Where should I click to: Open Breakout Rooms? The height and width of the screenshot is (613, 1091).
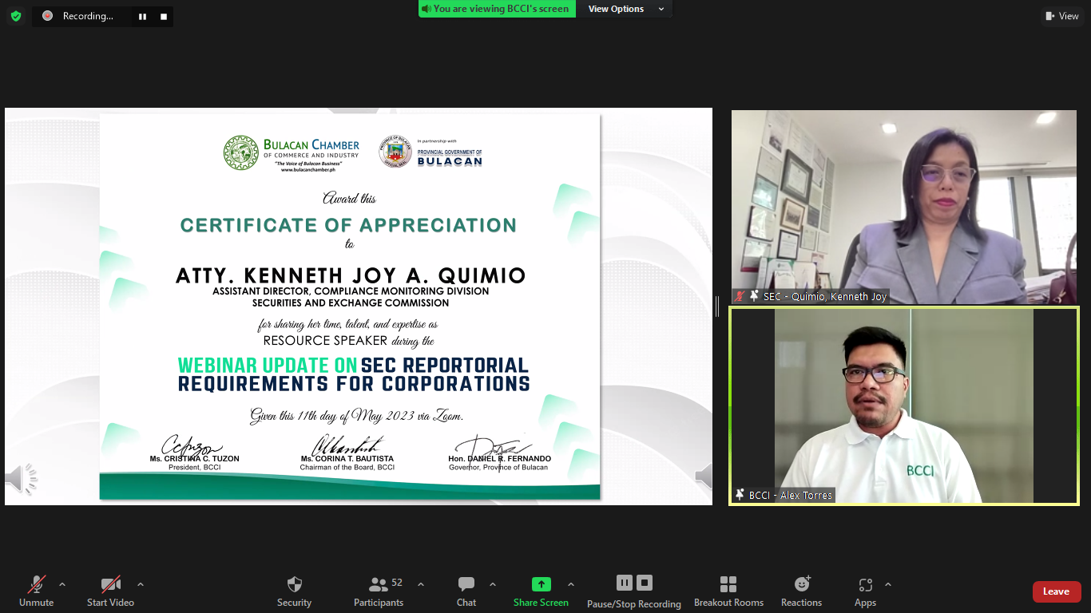[728, 591]
